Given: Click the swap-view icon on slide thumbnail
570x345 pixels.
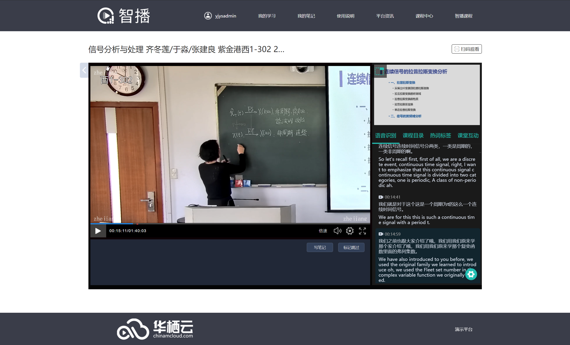Looking at the screenshot, I should coord(380,71).
